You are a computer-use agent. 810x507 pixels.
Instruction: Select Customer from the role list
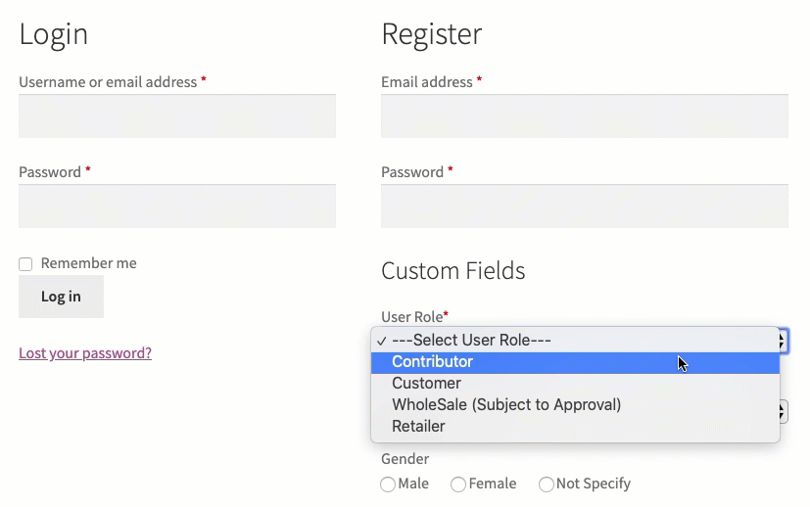(575, 384)
